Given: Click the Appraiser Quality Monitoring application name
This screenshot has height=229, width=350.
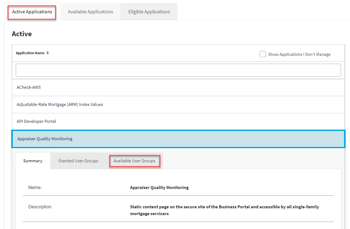Looking at the screenshot, I should pos(44,139).
